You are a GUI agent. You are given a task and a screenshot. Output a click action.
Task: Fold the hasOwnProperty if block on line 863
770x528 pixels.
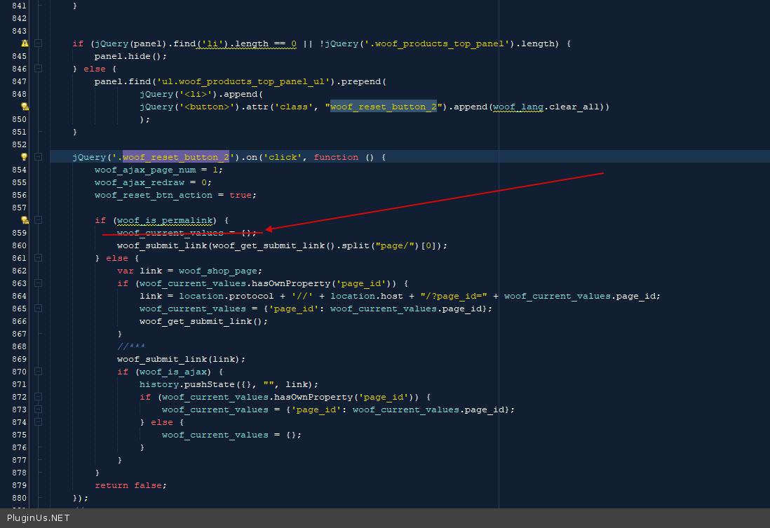[39, 283]
